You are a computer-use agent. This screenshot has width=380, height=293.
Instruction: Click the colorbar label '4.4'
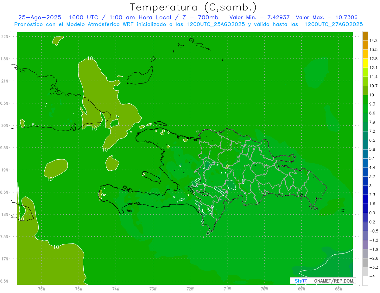(x=372, y=168)
